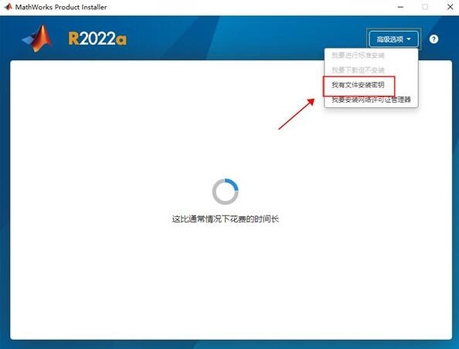Click the help question mark icon
This screenshot has width=459, height=349.
point(433,39)
